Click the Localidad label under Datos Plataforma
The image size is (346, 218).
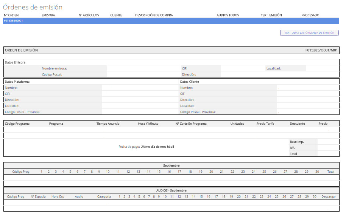(12, 106)
